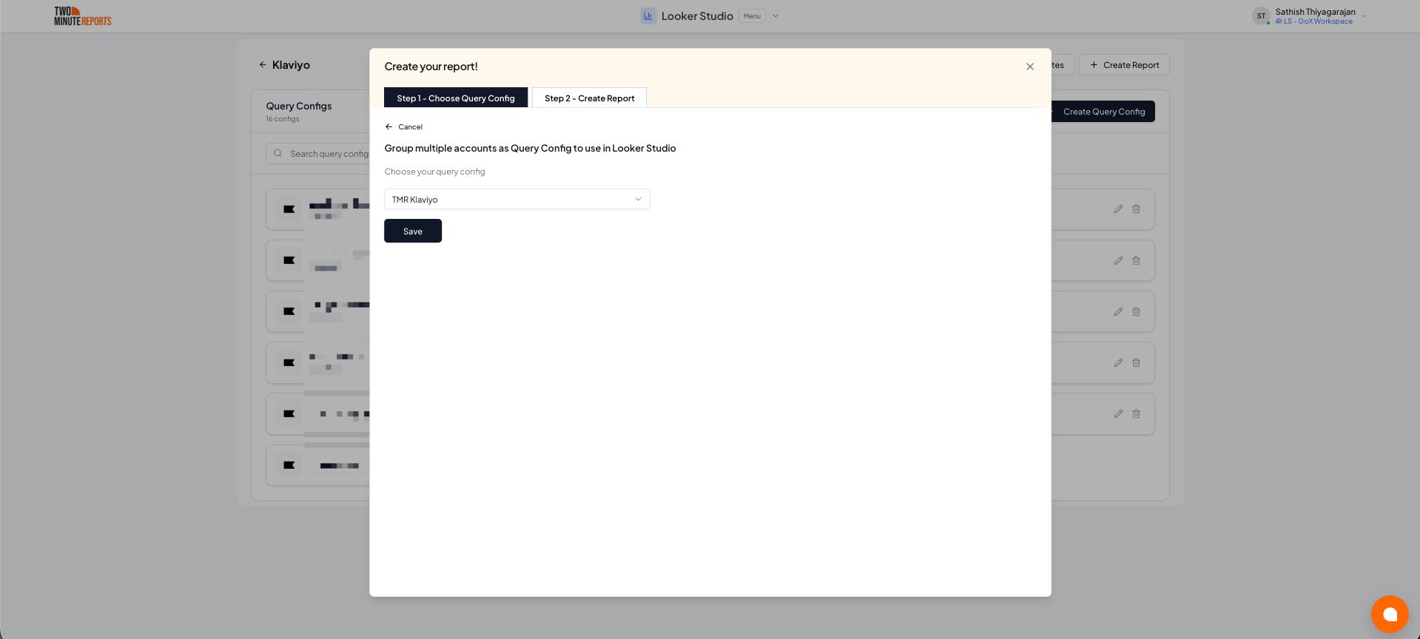
Task: Click the back arrow beside Klaviyo
Action: point(263,65)
